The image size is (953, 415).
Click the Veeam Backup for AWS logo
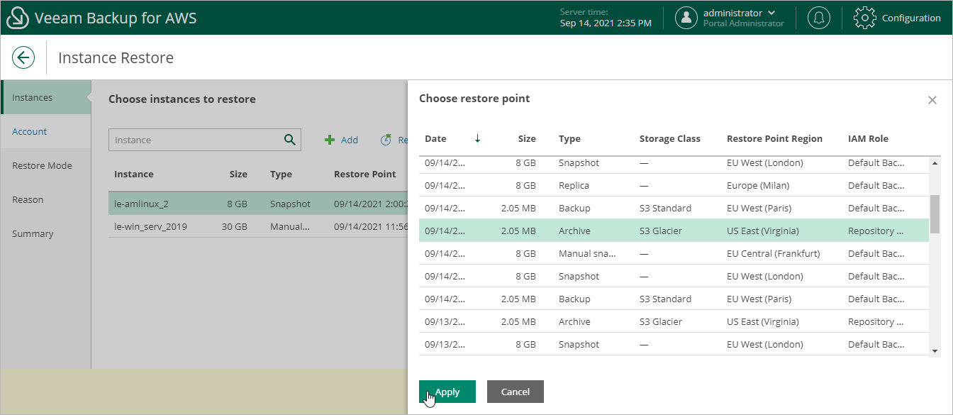(x=18, y=17)
